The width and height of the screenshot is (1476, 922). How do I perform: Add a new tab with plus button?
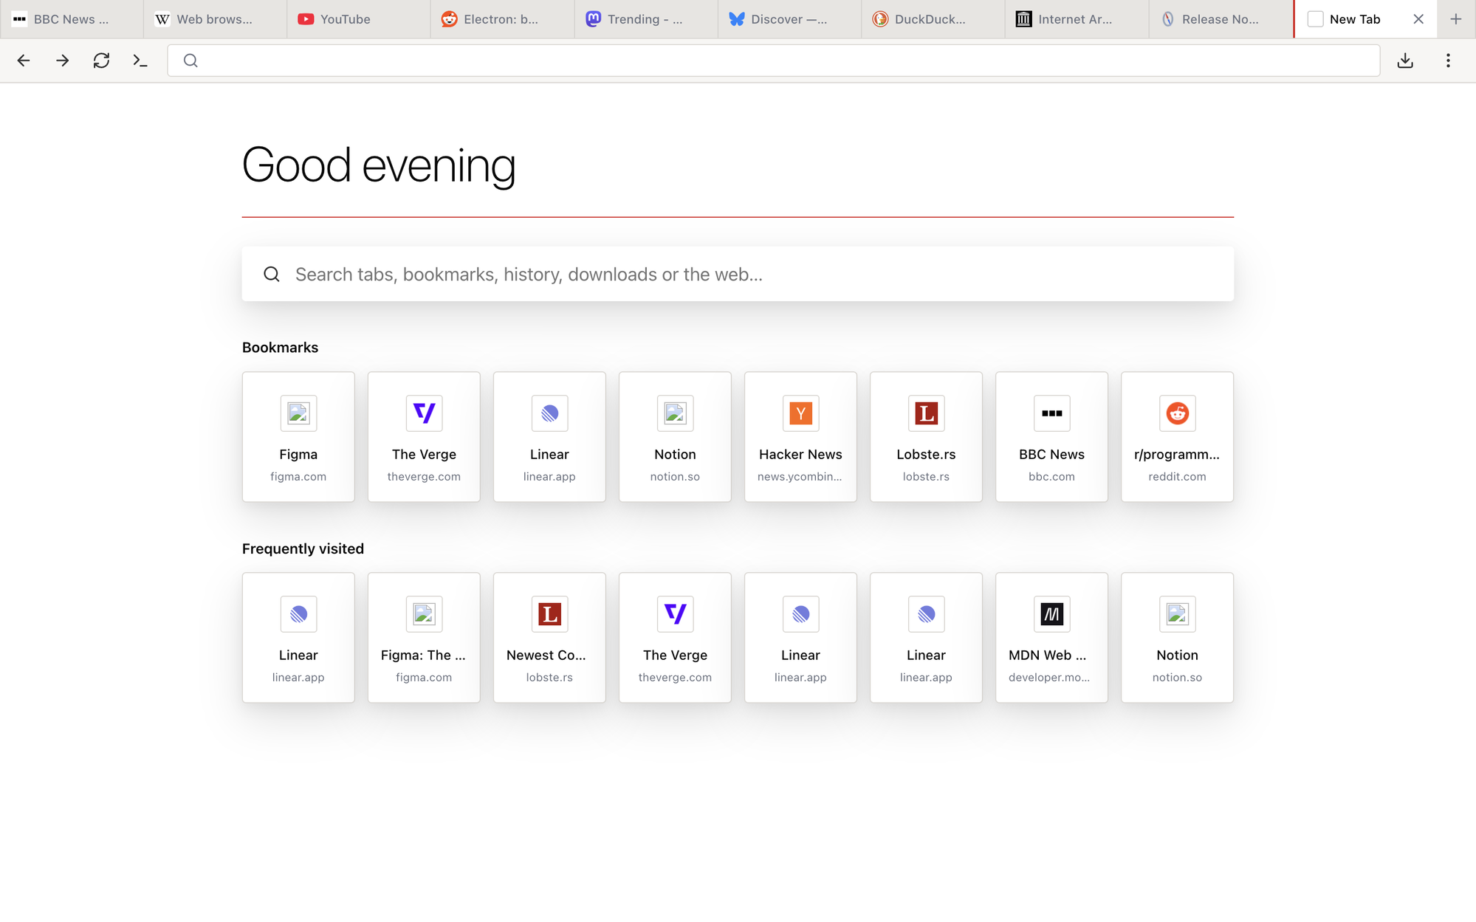click(x=1456, y=19)
